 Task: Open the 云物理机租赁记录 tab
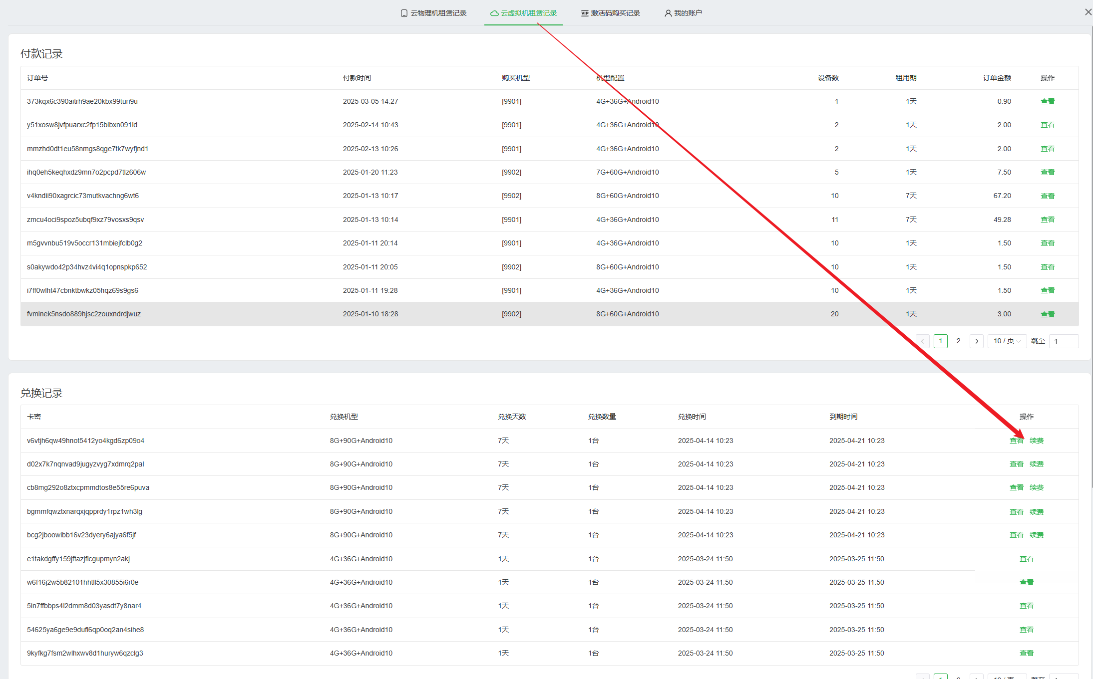(433, 13)
